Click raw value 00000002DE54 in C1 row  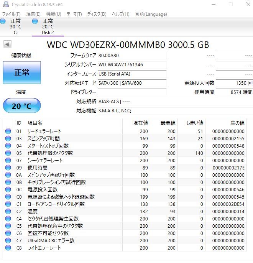[x=228, y=204]
